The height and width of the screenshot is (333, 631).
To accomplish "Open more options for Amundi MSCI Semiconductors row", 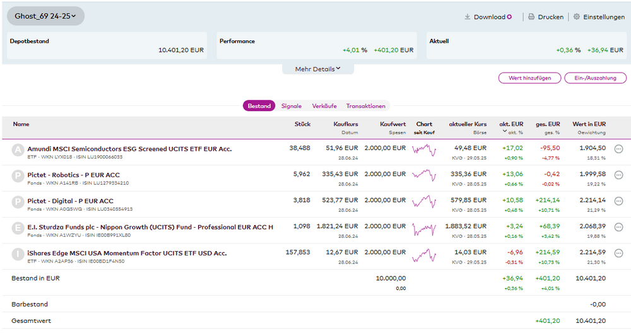I will [618, 149].
